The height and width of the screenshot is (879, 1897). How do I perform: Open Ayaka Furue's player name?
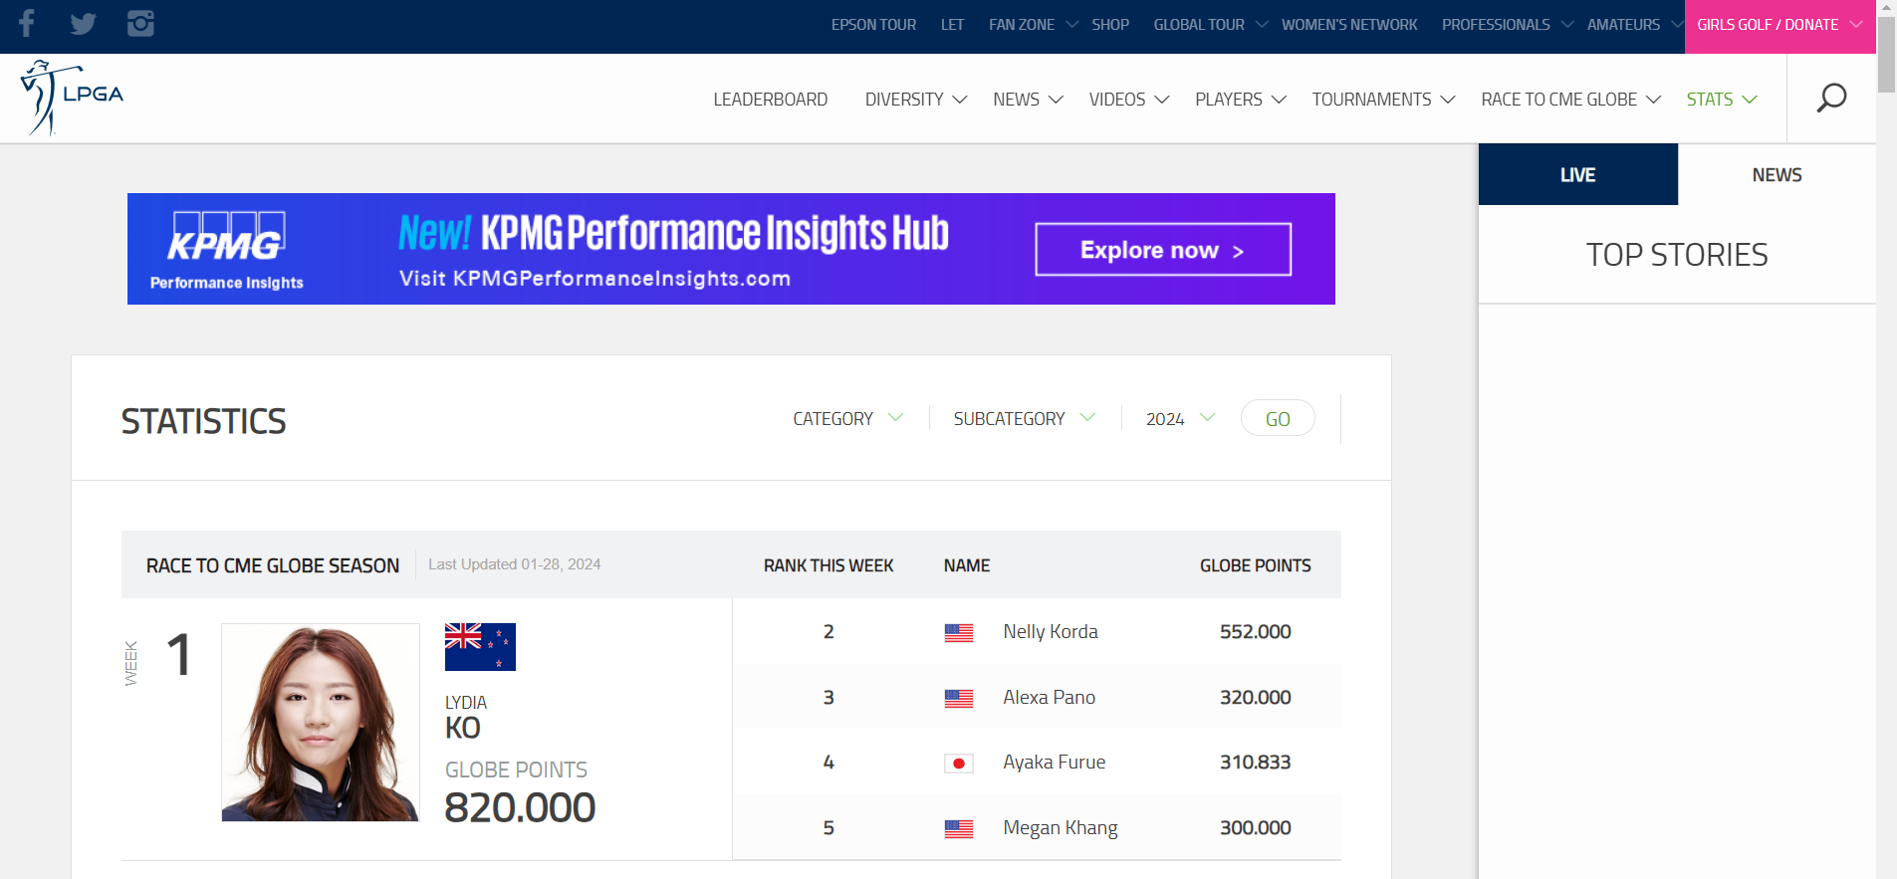(x=1055, y=762)
